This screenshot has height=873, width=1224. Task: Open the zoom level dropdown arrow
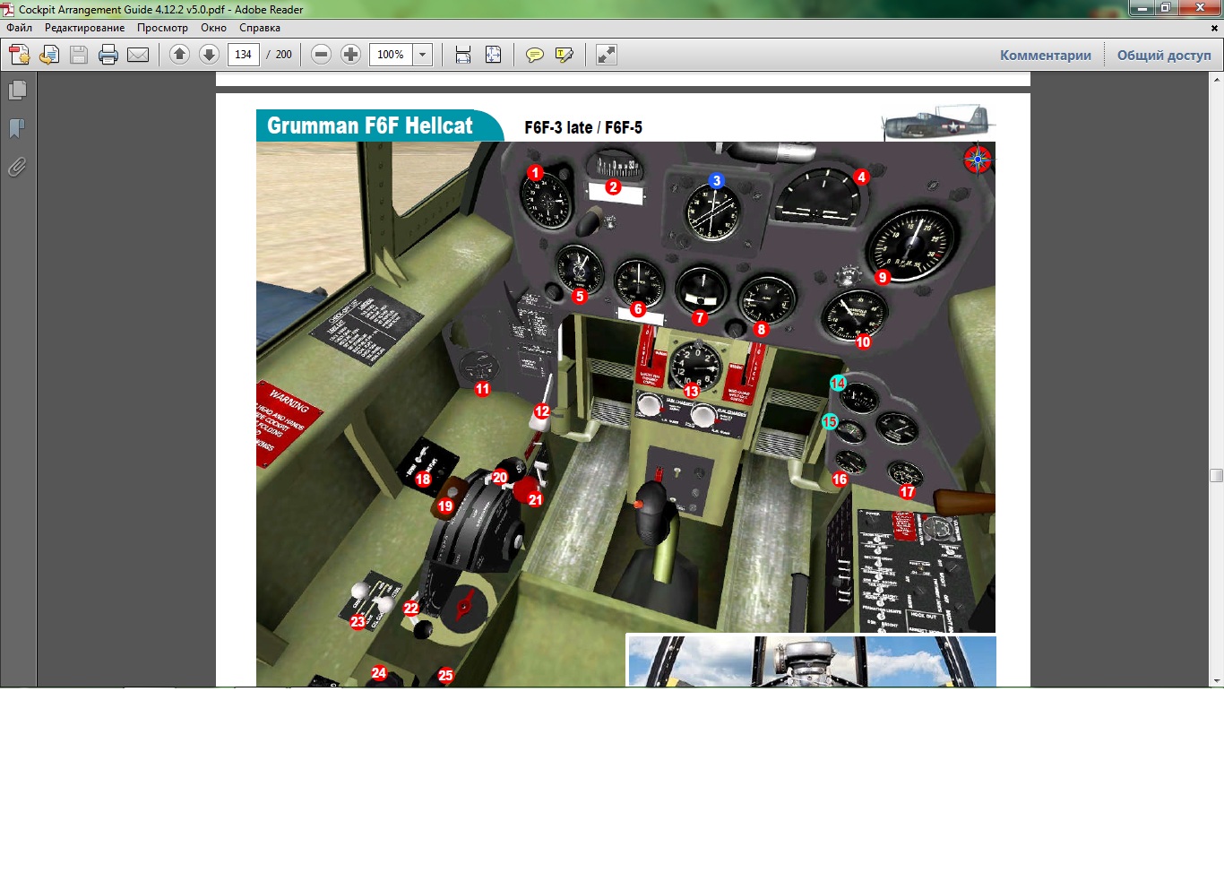(423, 55)
